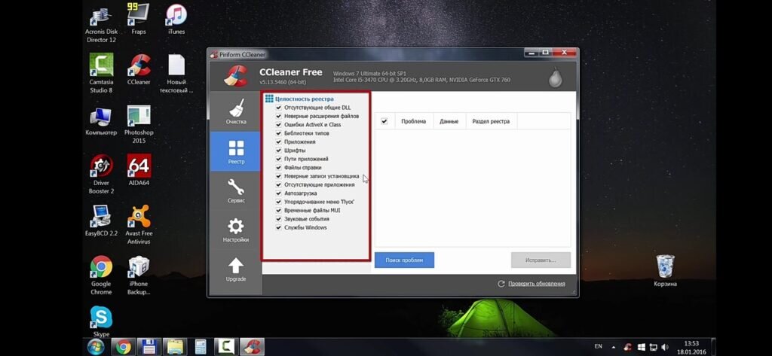Viewport: 772px width, 356px height.
Task: Sort results by Проблема column
Action: click(413, 121)
